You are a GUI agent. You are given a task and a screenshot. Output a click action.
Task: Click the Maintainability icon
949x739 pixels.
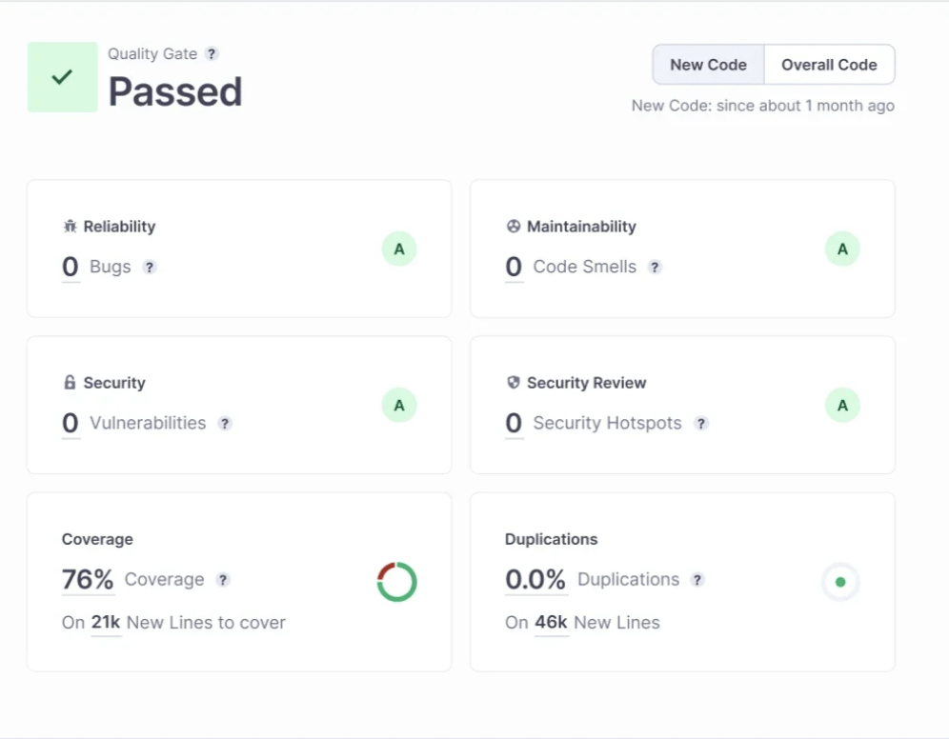click(514, 226)
